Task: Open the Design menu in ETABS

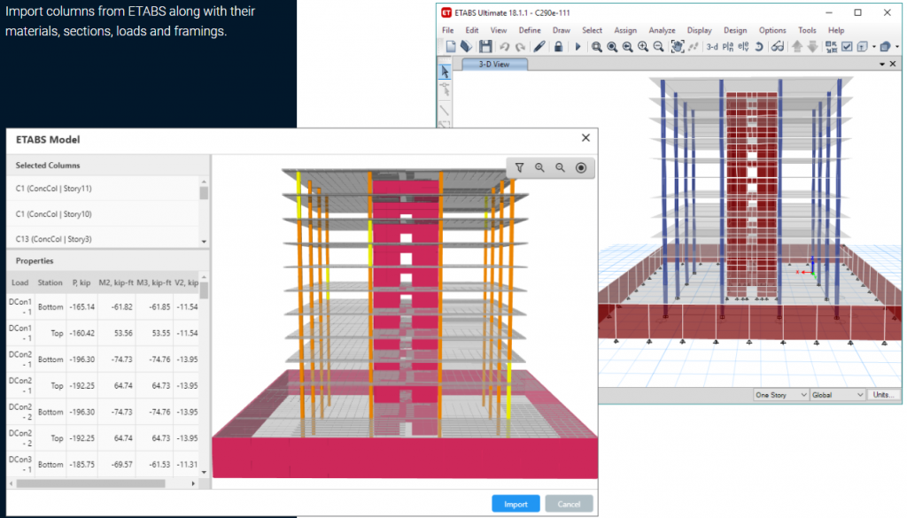Action: [x=735, y=30]
